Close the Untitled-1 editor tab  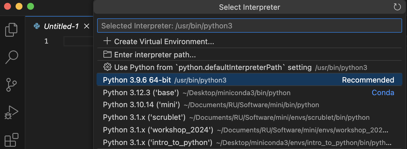pyautogui.click(x=86, y=26)
